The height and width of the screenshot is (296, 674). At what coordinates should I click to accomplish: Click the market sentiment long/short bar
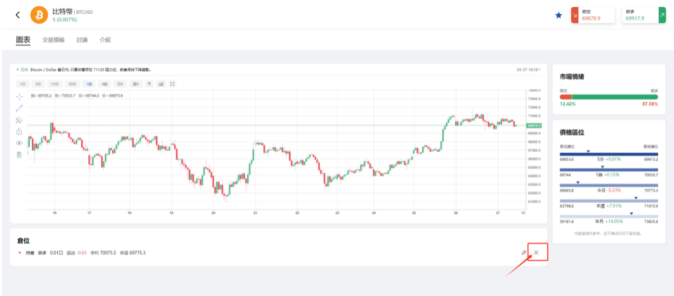tap(609, 97)
